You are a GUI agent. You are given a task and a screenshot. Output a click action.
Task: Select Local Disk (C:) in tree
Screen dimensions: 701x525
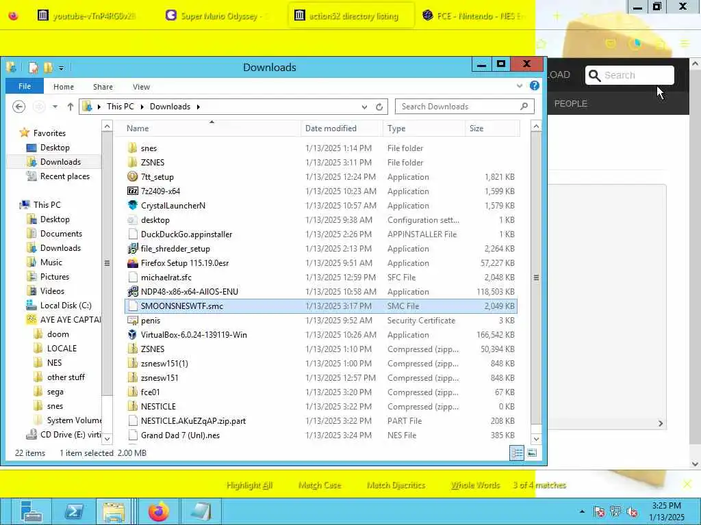tap(66, 306)
